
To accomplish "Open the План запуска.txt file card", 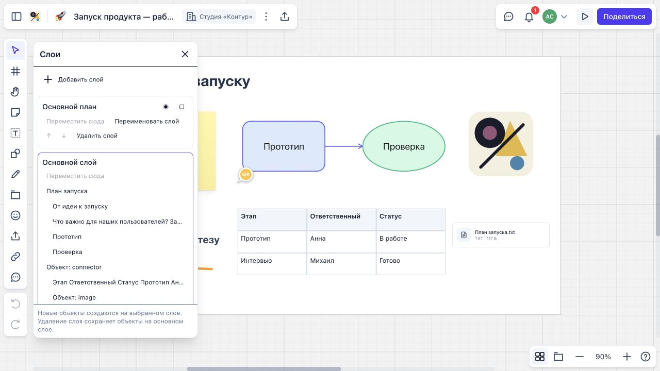I will (x=501, y=235).
